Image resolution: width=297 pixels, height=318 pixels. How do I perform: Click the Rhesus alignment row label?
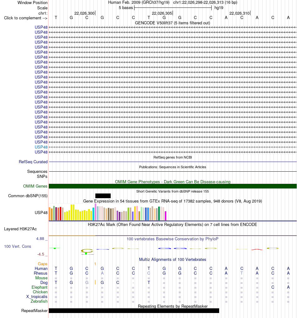[x=41, y=273]
